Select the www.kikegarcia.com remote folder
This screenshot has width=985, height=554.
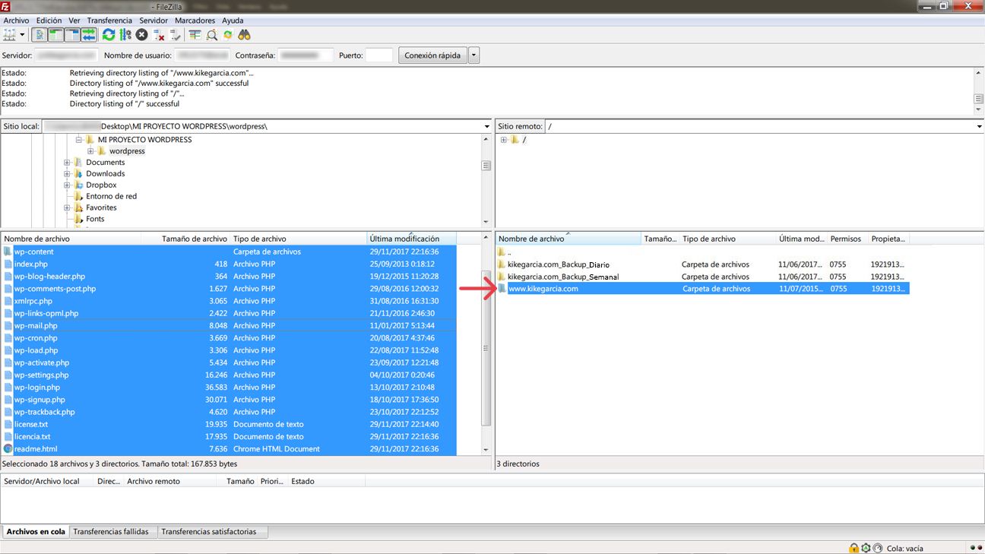tap(703, 289)
